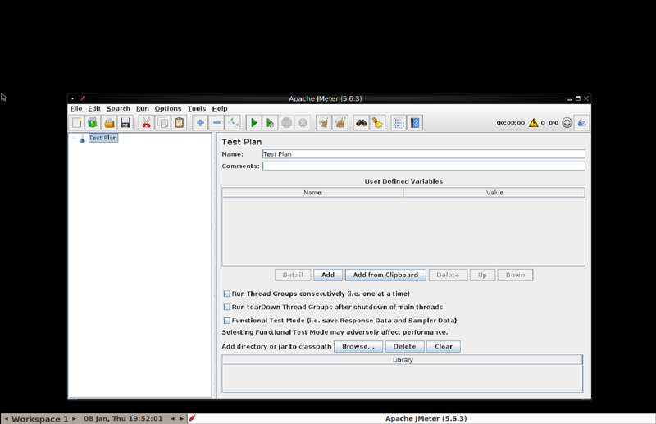Open the Templates icon in toolbar
Image resolution: width=656 pixels, height=424 pixels.
tap(93, 123)
